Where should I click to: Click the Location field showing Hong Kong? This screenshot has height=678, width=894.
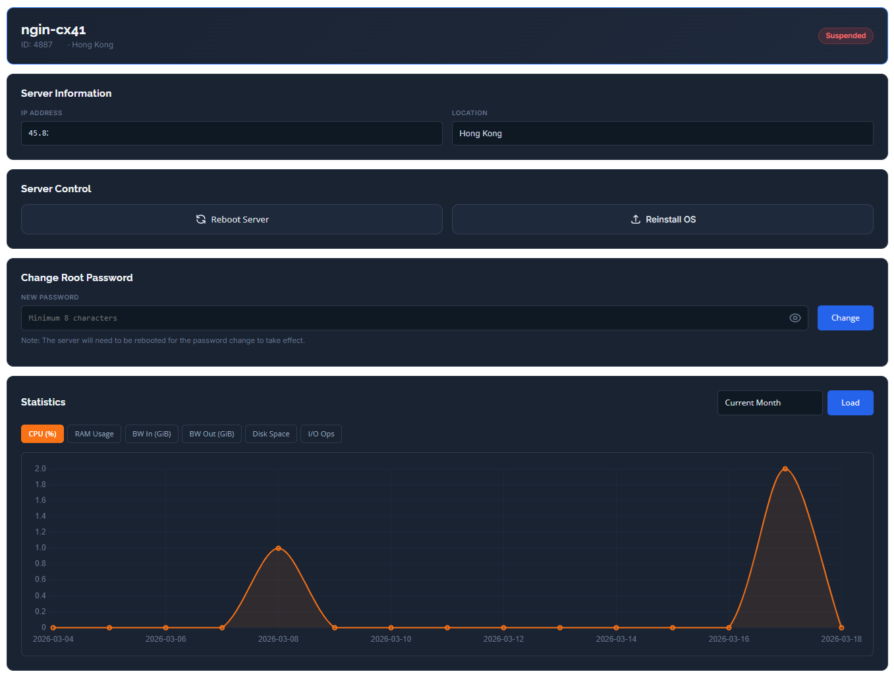662,133
